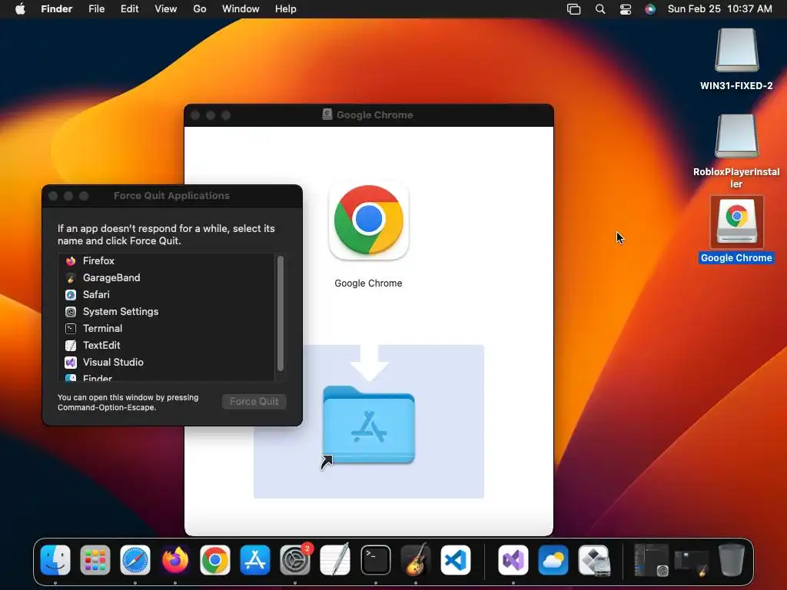Select Terminal in Force Quit list

[167, 329]
